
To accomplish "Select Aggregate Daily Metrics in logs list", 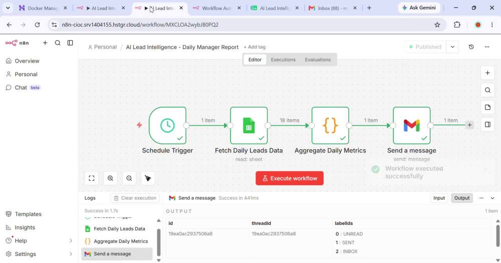I will tap(117, 241).
